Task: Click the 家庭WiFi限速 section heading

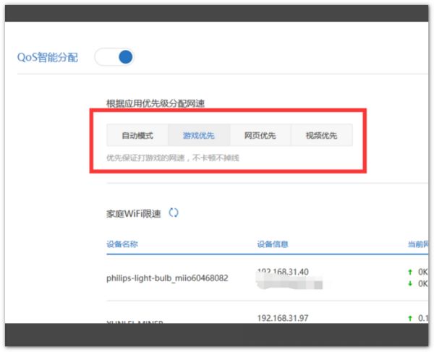Action: coord(134,213)
